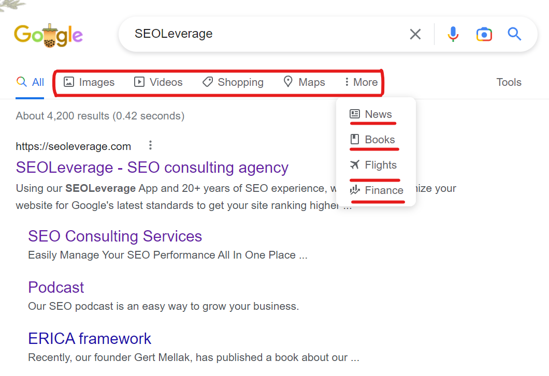Image resolution: width=549 pixels, height=376 pixels.
Task: Open the Shopping tab
Action: click(233, 82)
